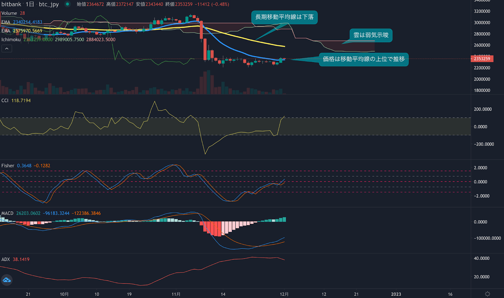Image resolution: width=504 pixels, height=298 pixels.
Task: Select the CCI indicator label
Action: click(x=5, y=100)
